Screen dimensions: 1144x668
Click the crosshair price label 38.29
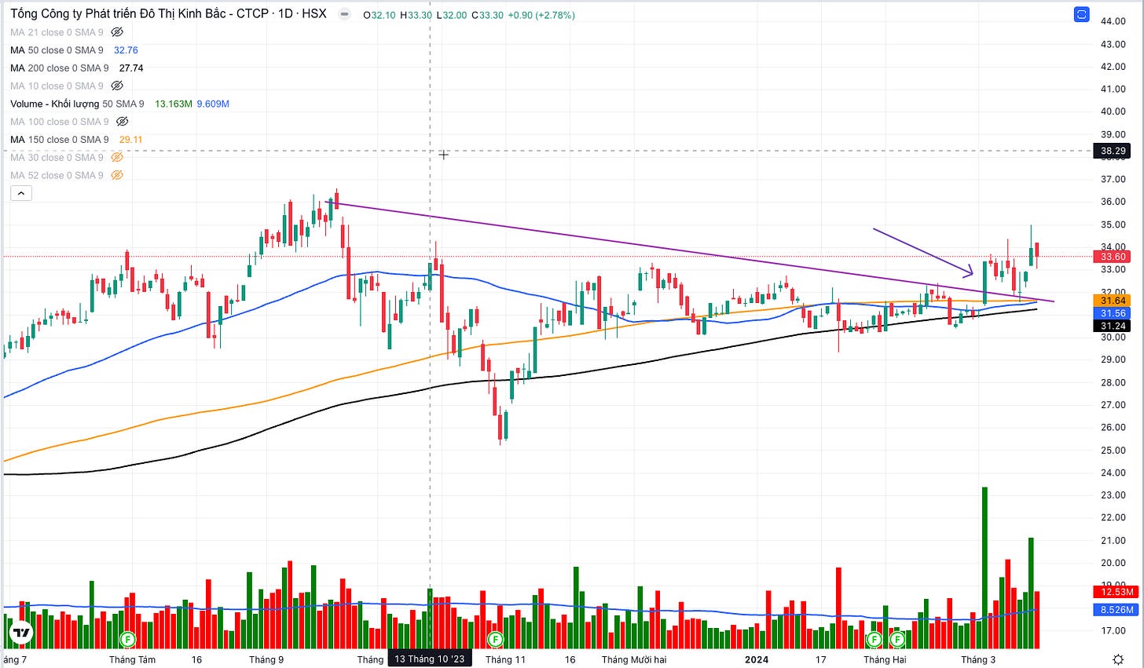(1113, 151)
